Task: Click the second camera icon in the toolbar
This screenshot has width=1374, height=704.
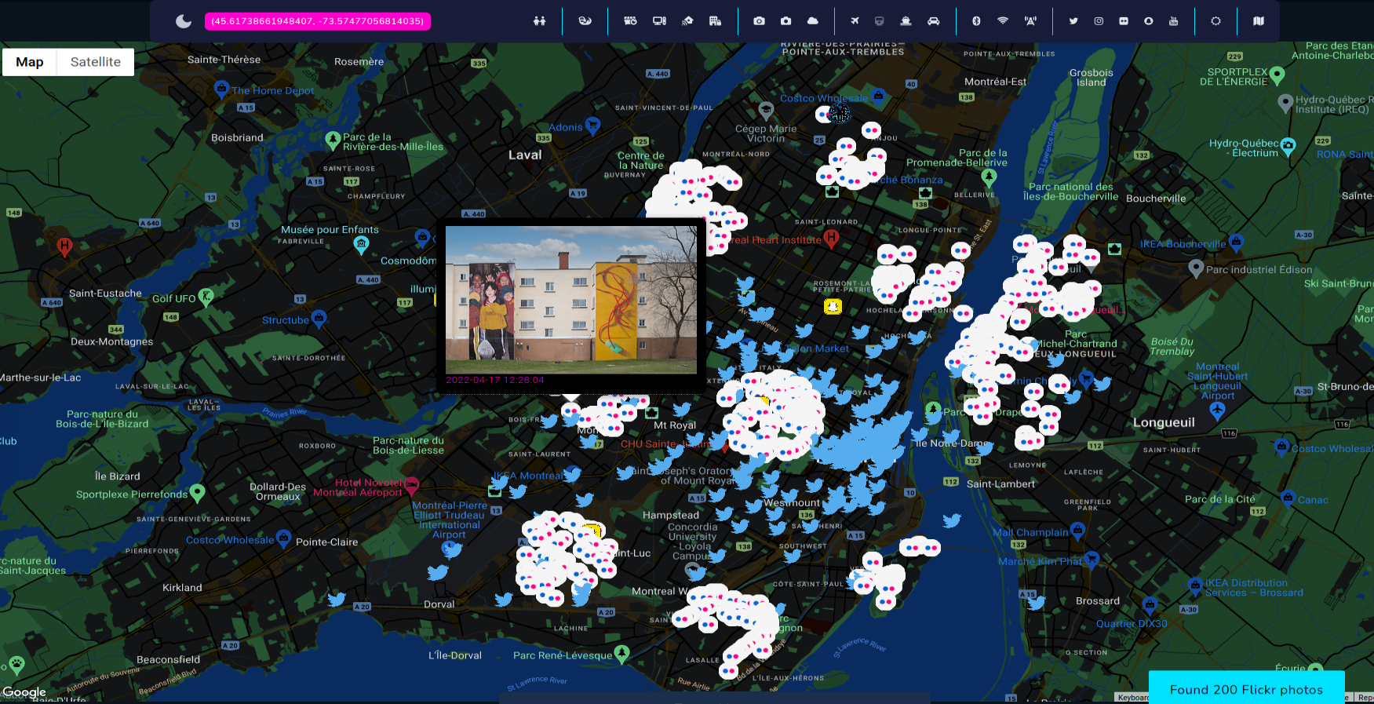Action: [x=785, y=21]
